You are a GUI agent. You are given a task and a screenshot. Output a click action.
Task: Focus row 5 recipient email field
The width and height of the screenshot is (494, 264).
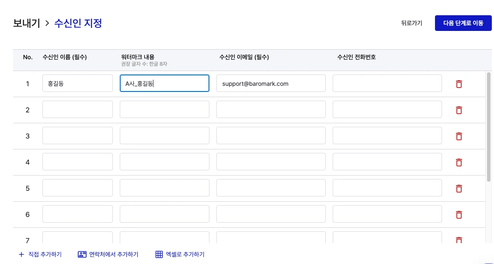point(271,188)
